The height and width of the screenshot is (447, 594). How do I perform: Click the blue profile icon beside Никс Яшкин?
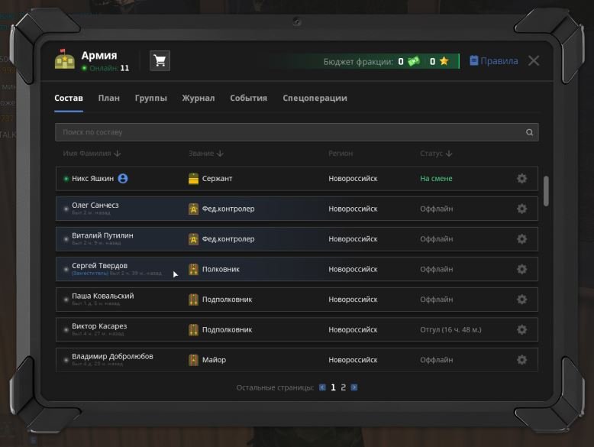pyautogui.click(x=123, y=179)
